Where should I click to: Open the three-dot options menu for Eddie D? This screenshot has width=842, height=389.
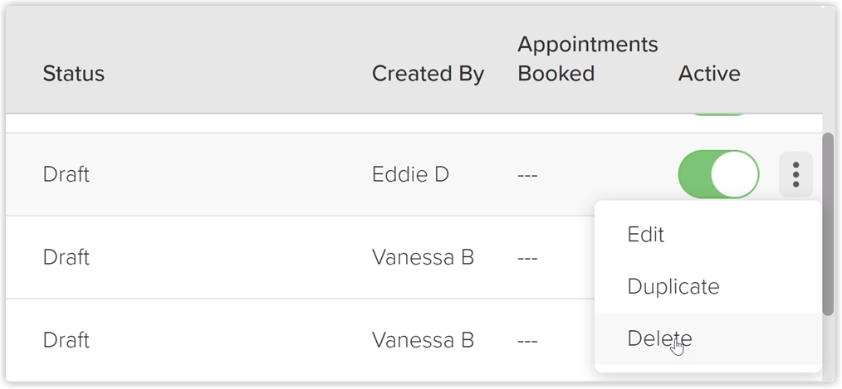[x=795, y=174]
